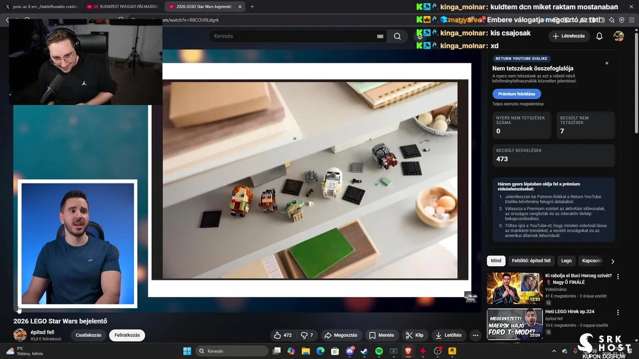Screen dimensions: 639x359
Task: Click the 'Klip' clip button
Action: [414, 335]
